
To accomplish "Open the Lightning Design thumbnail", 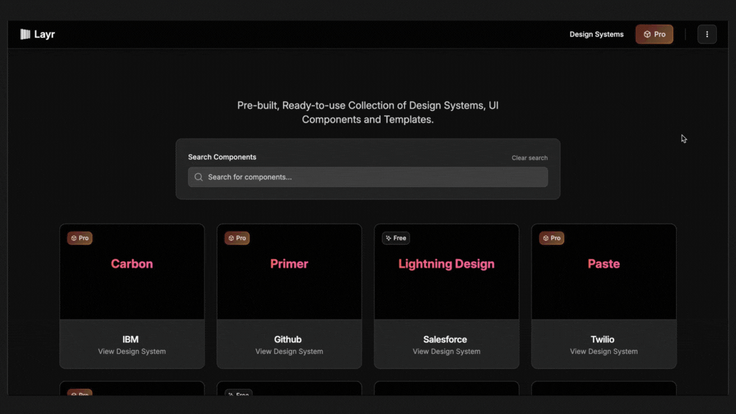I will (447, 272).
